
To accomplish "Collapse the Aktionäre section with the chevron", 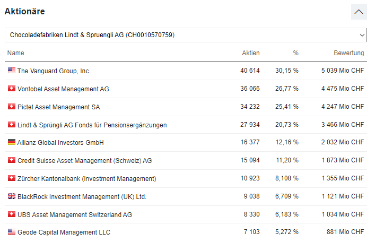I will point(359,11).
